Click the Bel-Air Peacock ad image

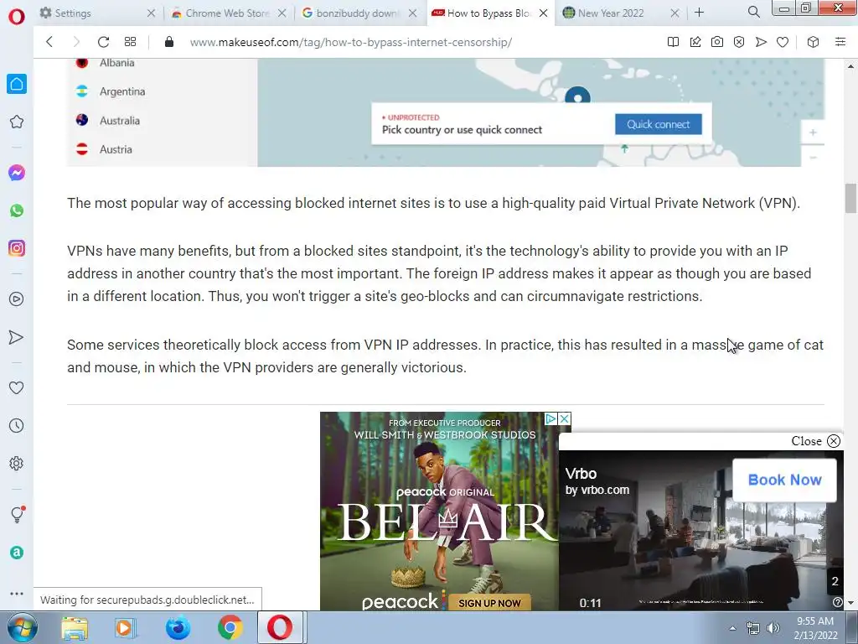pyautogui.click(x=439, y=512)
